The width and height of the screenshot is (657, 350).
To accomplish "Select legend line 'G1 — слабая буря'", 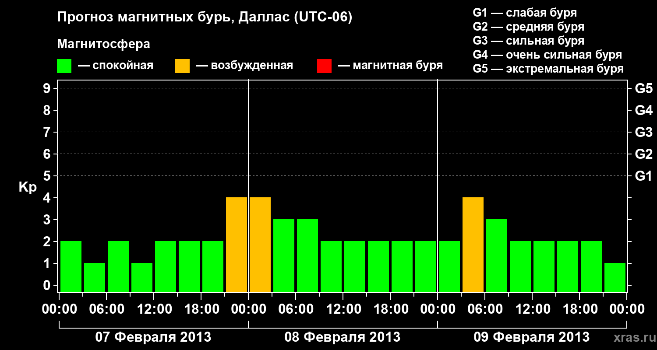I will pyautogui.click(x=525, y=13).
